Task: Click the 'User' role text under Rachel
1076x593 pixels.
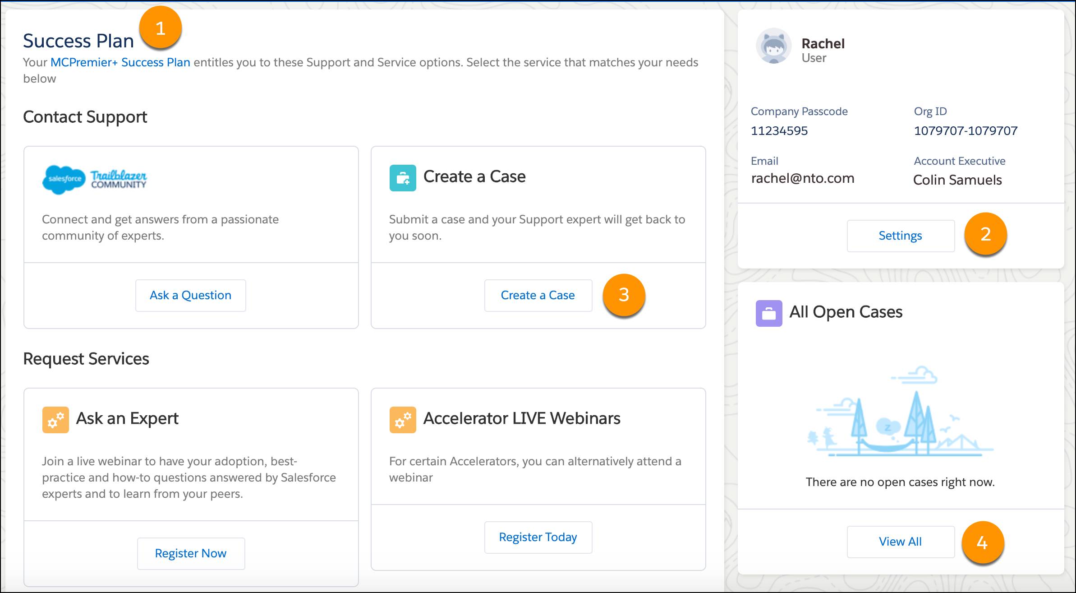Action: coord(814,58)
